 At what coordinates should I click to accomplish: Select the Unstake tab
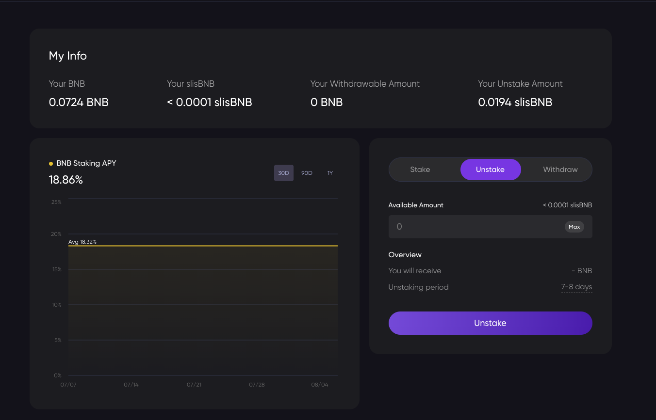(x=490, y=170)
